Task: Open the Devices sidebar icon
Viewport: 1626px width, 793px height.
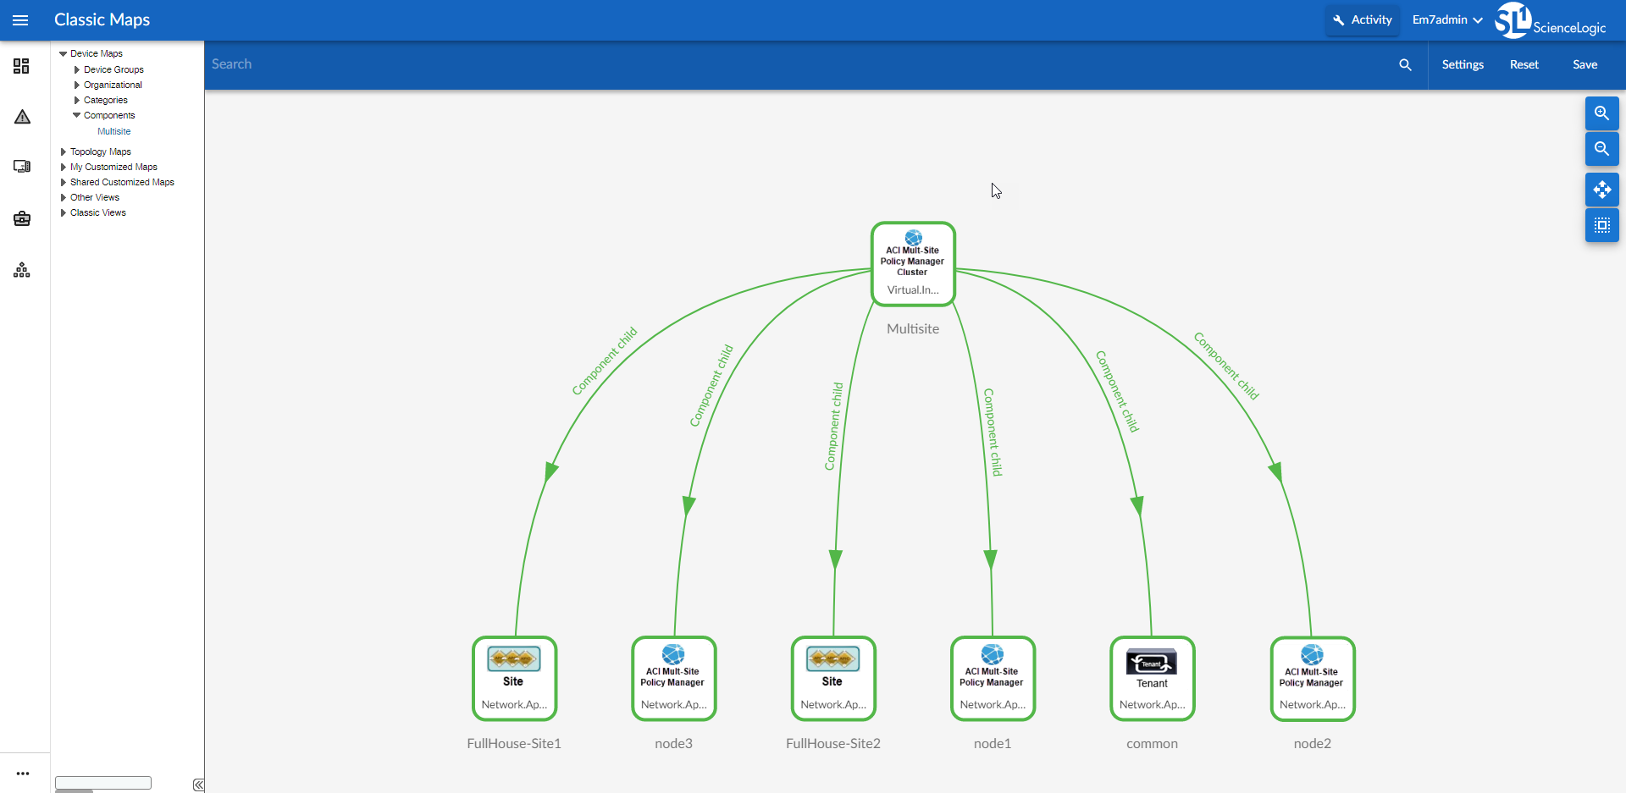Action: click(22, 167)
